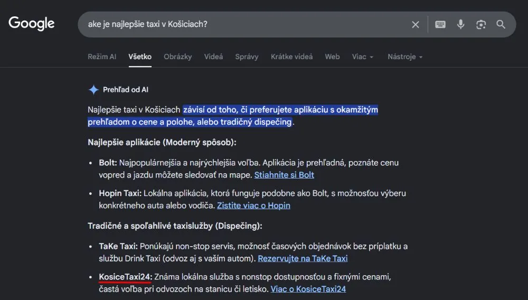This screenshot has height=300, width=528.
Task: Click the bold 'Hopin Taxi:' label
Action: tap(120, 193)
